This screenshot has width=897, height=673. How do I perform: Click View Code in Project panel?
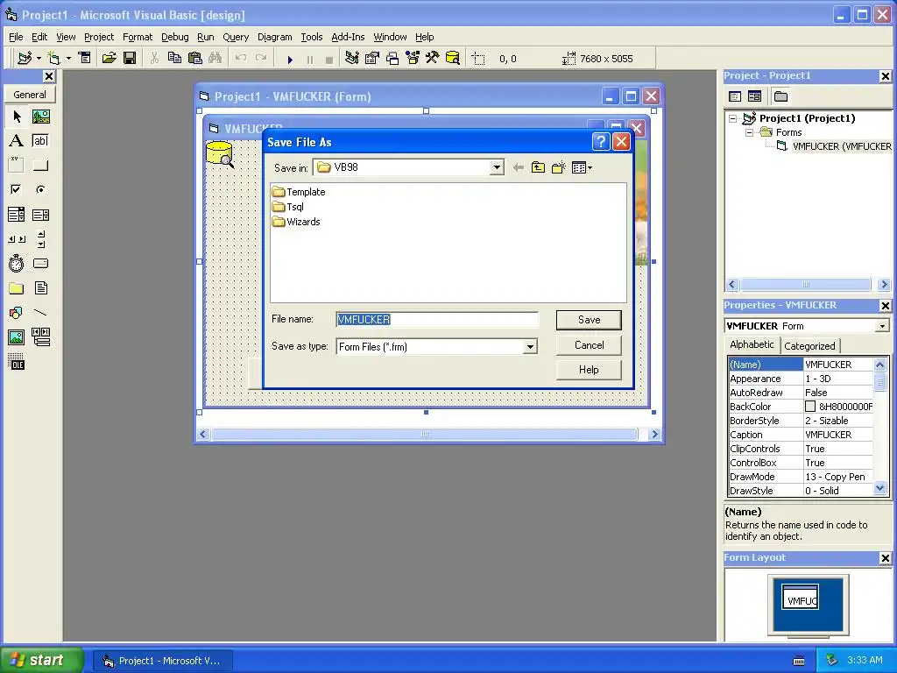pos(735,96)
